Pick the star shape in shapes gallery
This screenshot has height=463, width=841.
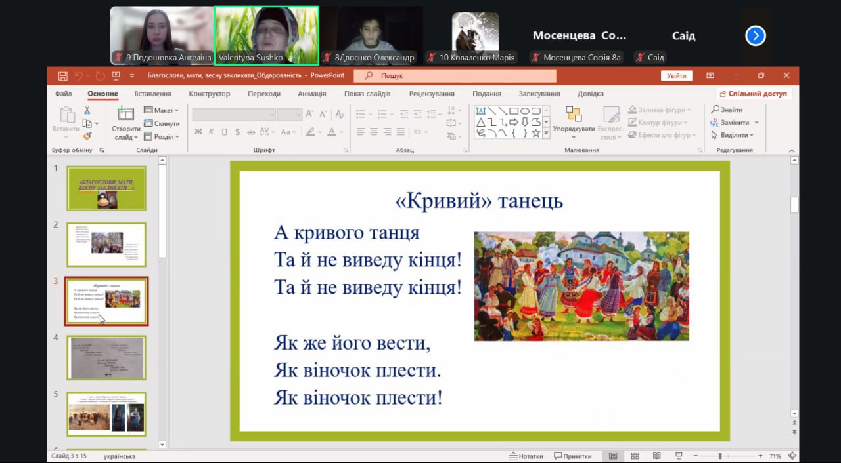[535, 133]
